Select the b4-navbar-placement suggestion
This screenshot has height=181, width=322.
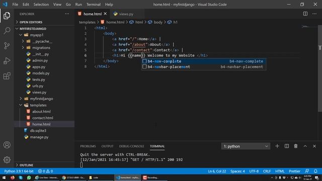(203, 67)
